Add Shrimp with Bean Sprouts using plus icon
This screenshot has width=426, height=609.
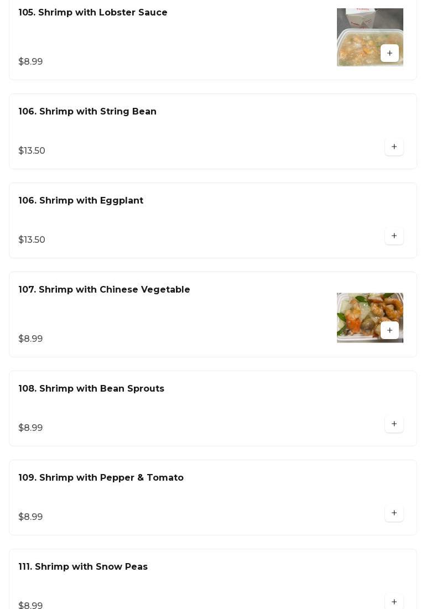pyautogui.click(x=394, y=424)
